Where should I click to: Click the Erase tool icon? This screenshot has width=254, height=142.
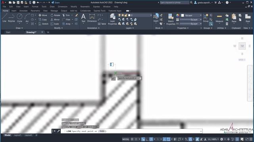click(x=76, y=15)
